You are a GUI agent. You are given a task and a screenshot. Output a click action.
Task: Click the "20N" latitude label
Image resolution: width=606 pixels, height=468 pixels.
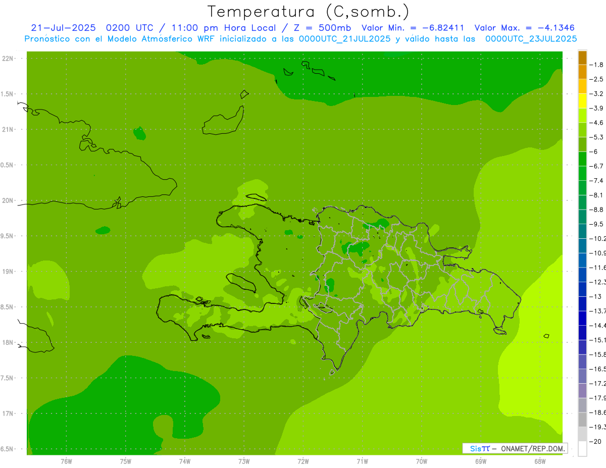pyautogui.click(x=8, y=200)
